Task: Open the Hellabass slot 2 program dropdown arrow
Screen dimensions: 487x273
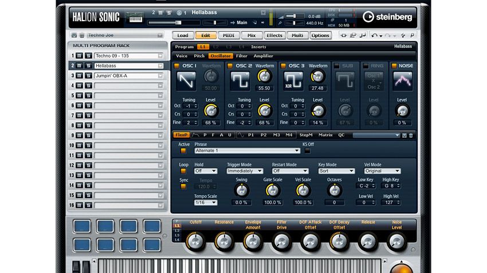Action: click(x=160, y=66)
